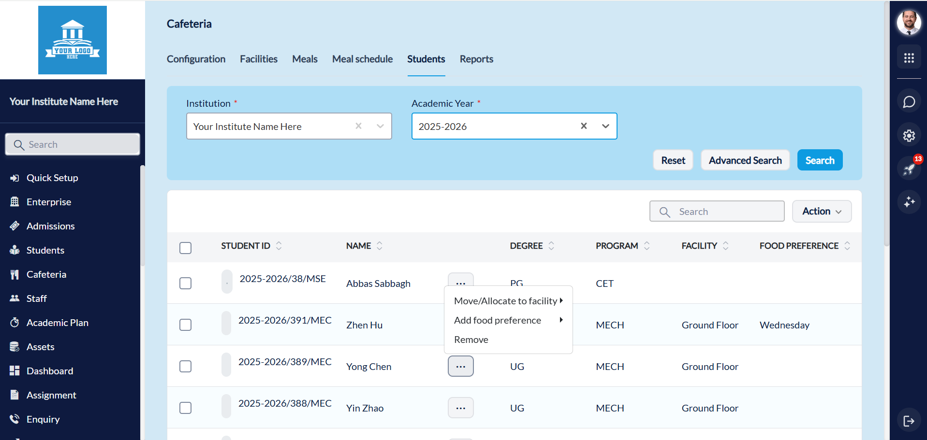The height and width of the screenshot is (440, 927).
Task: Expand the Academic Year dropdown arrow
Action: click(x=605, y=126)
